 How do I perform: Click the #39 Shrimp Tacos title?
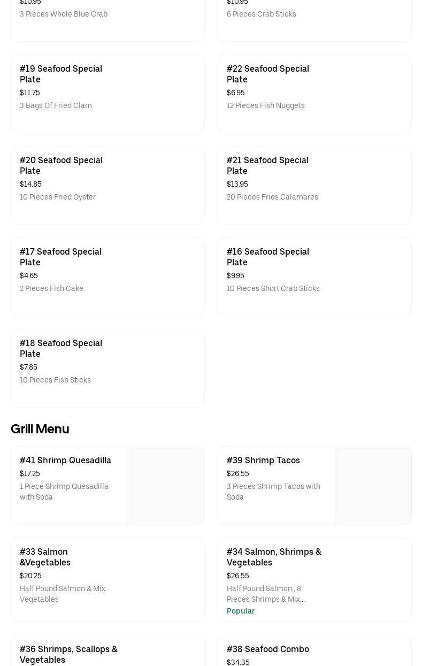click(263, 460)
